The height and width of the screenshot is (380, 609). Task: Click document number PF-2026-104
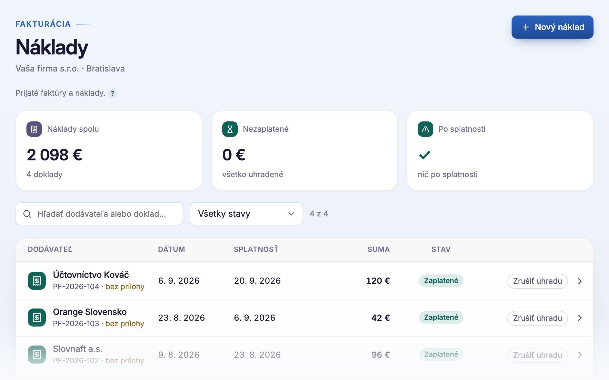click(x=76, y=287)
